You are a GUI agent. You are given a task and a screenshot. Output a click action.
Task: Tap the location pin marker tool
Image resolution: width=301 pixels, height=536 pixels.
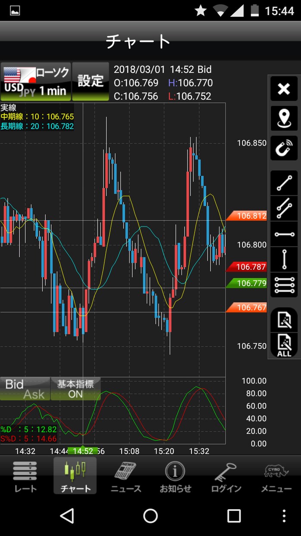(284, 118)
